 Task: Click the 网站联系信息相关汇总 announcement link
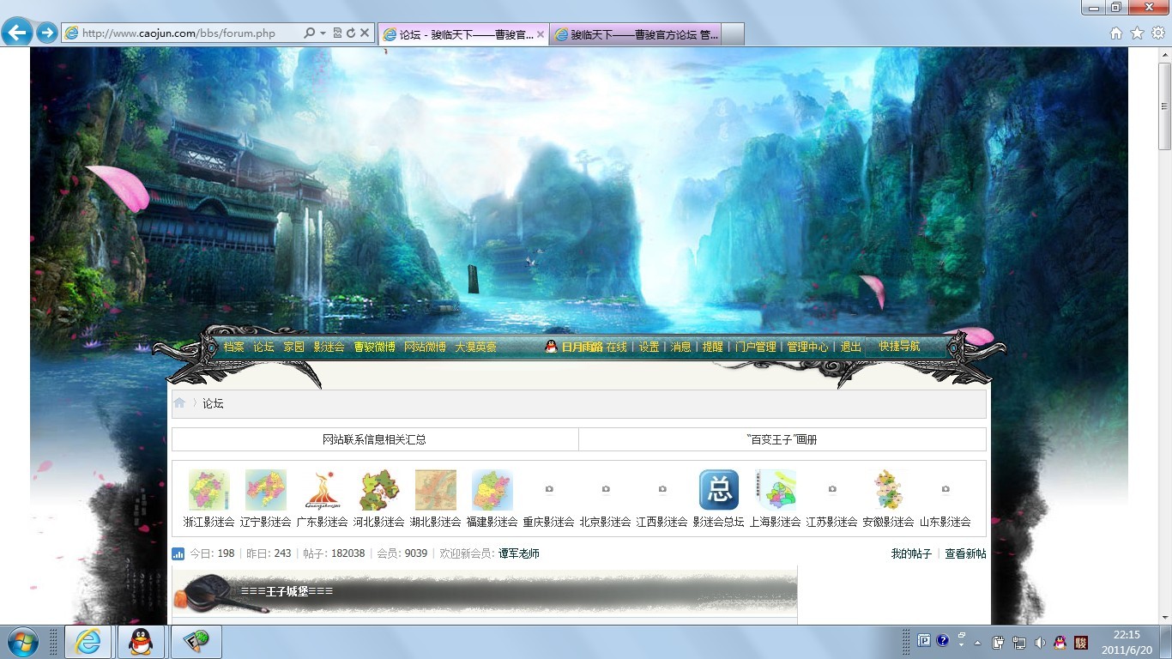click(374, 439)
